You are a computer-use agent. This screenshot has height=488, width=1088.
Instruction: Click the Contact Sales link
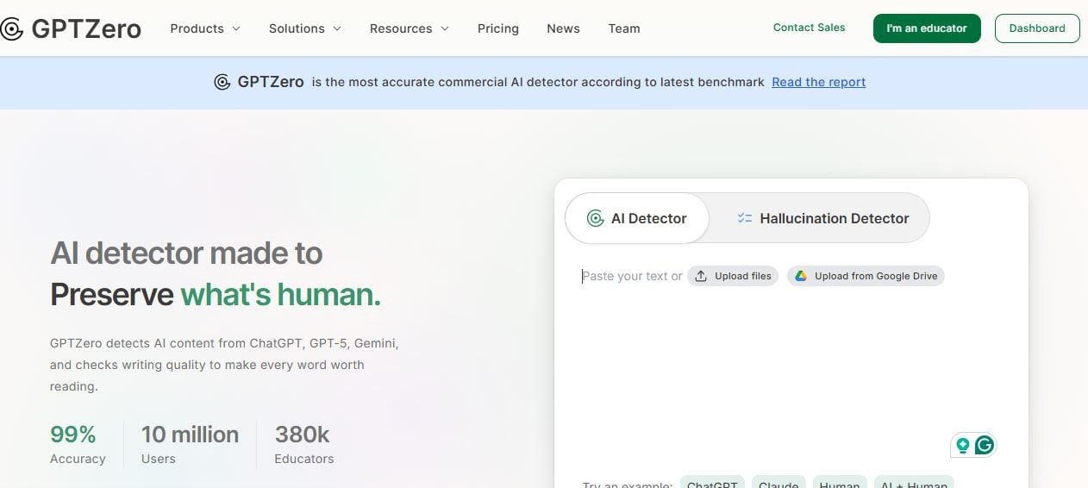(809, 28)
